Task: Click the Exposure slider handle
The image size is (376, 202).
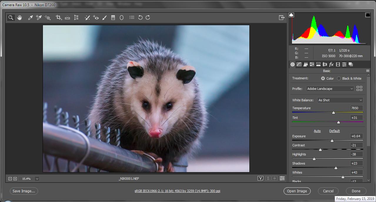Action: click(332, 141)
